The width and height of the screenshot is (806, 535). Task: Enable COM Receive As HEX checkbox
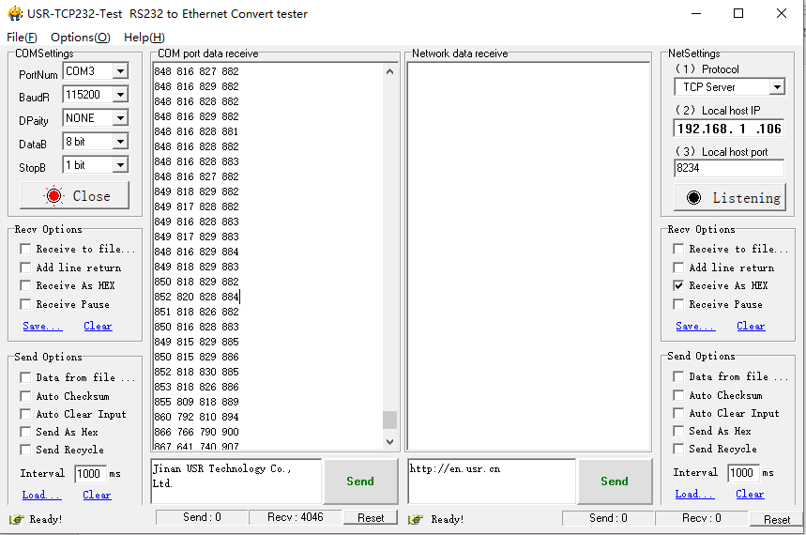pos(25,285)
